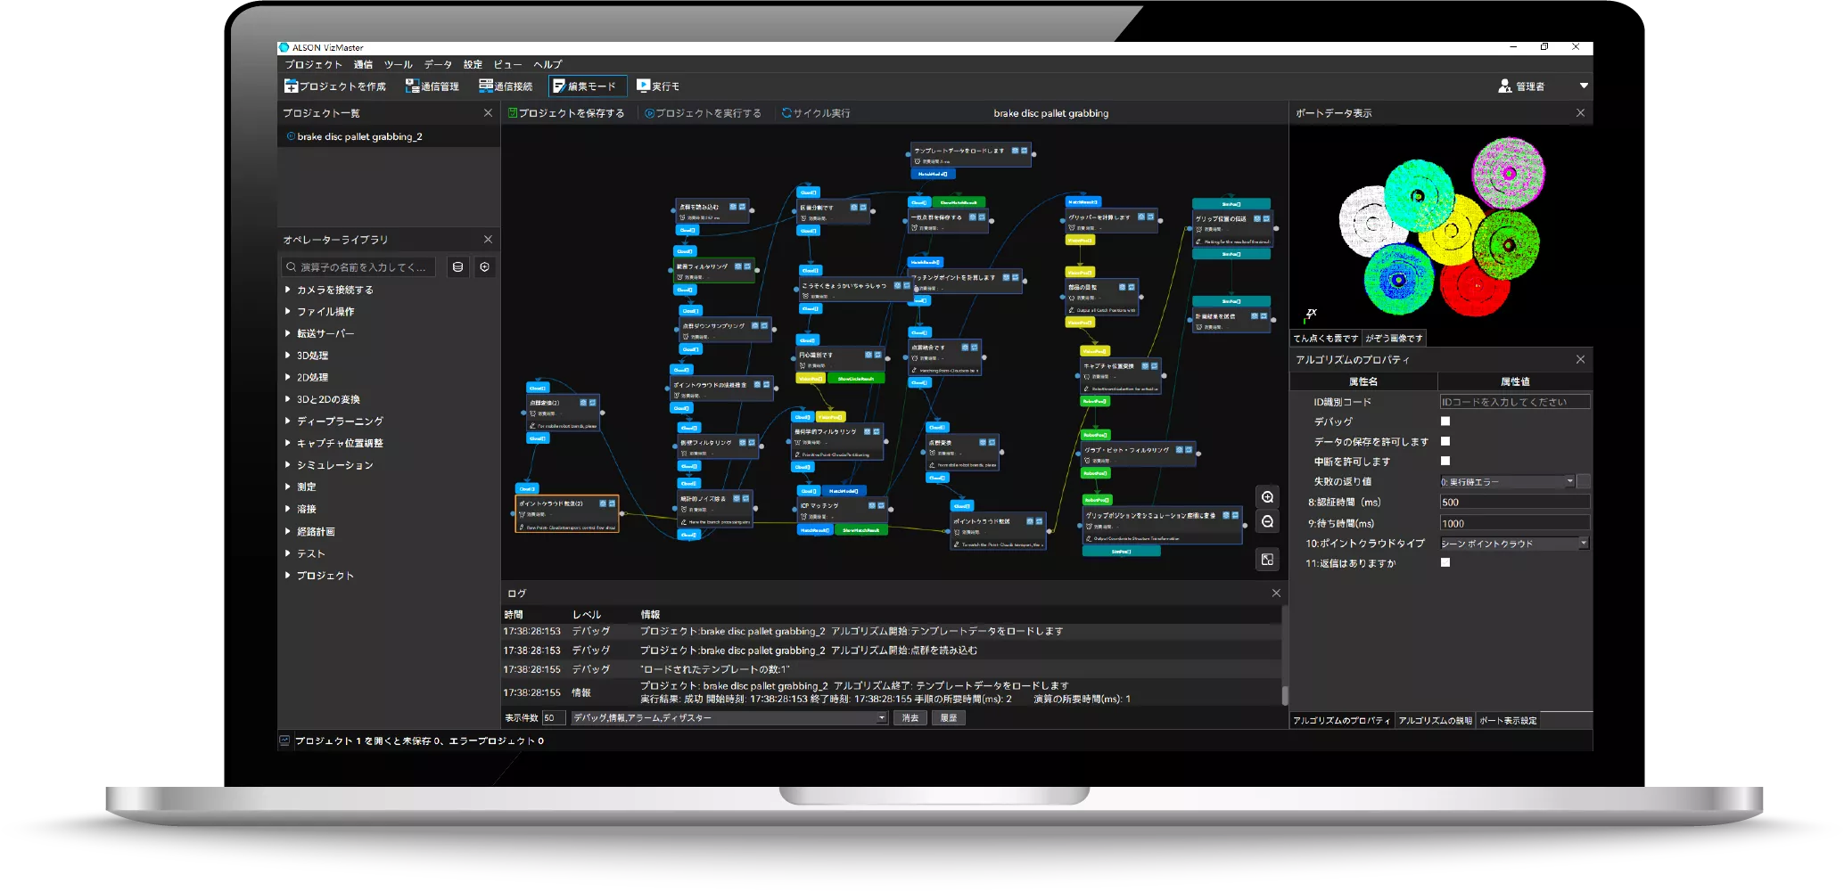The width and height of the screenshot is (1844, 892).
Task: Expand the 転送サーバー category
Action: 288,333
